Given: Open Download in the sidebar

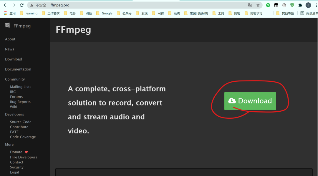Looking at the screenshot, I should pos(14,59).
